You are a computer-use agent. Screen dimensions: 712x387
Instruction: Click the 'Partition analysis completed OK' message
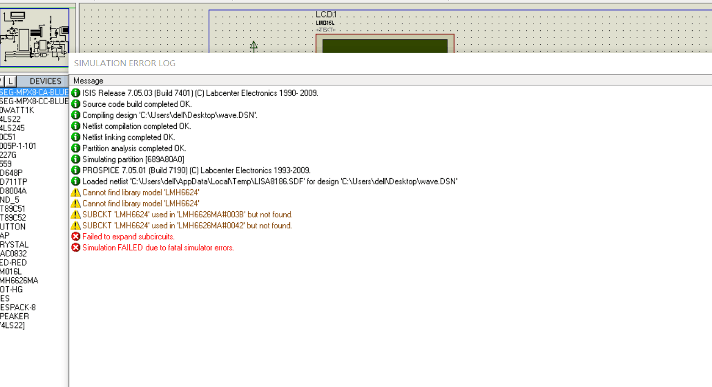click(x=134, y=148)
